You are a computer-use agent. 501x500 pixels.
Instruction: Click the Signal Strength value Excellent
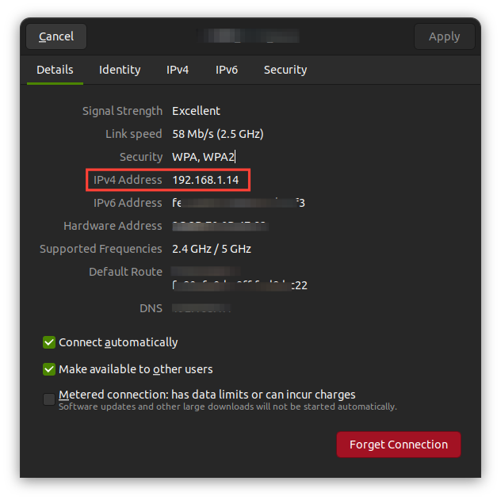pyautogui.click(x=196, y=111)
